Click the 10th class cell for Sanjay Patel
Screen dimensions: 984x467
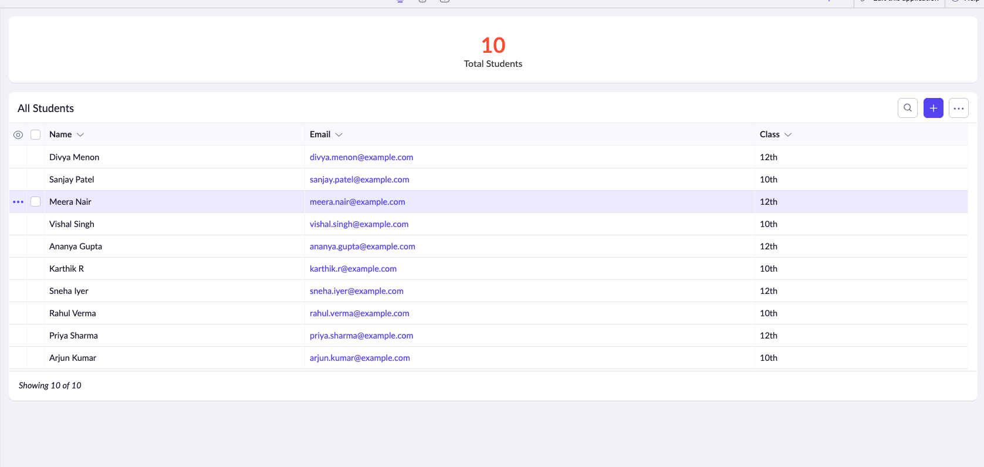861,180
